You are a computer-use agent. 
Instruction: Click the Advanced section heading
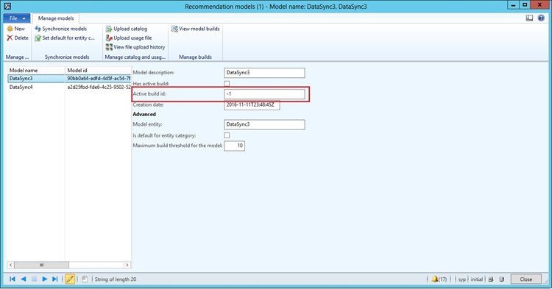[x=144, y=114]
